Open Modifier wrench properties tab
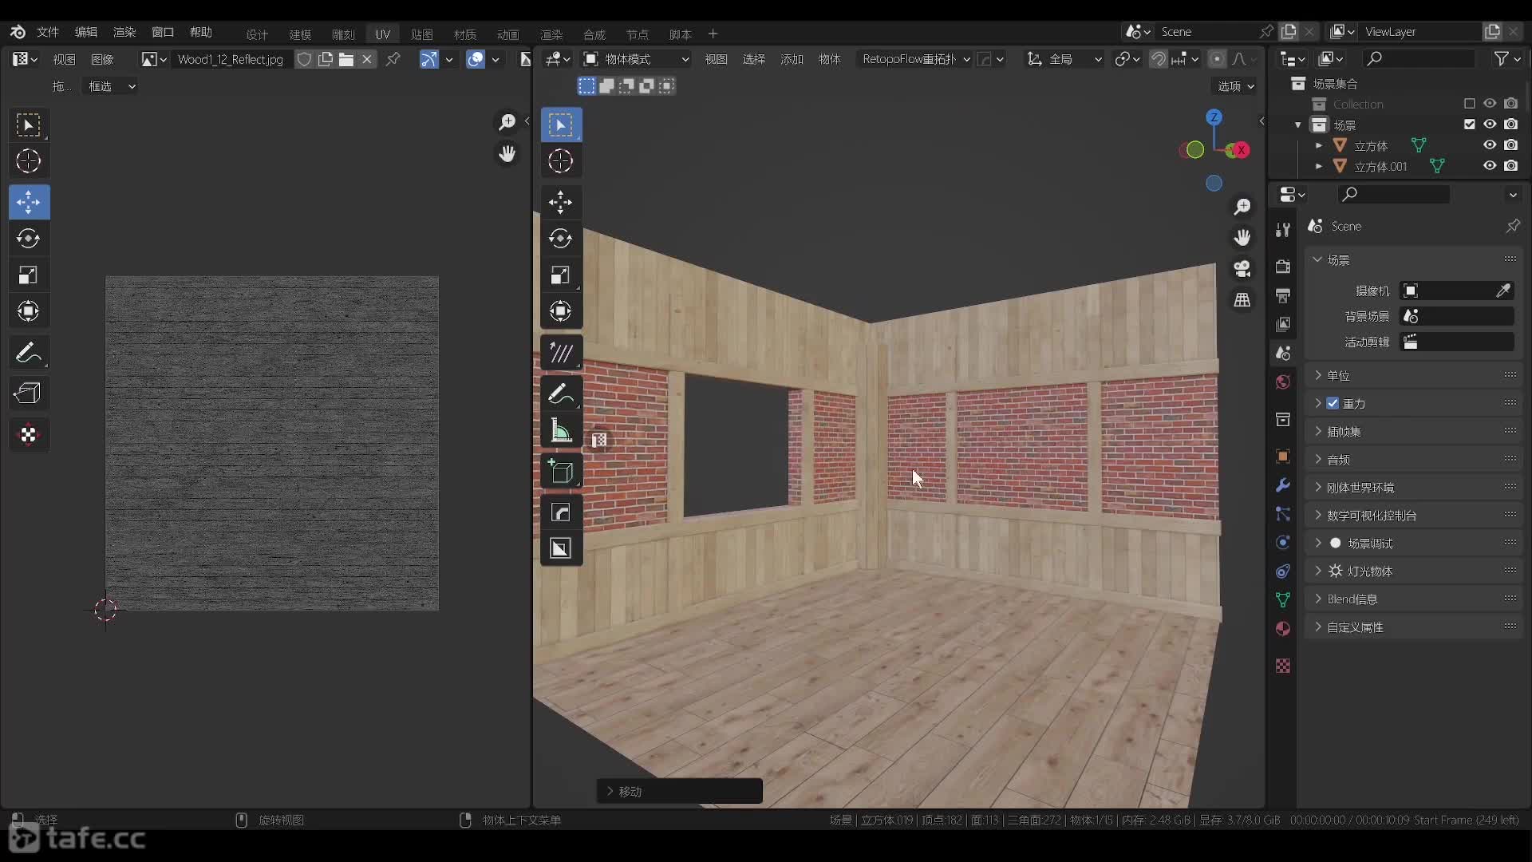1532x862 pixels. coord(1283,485)
